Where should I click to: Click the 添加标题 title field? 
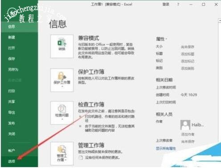tap(188, 54)
